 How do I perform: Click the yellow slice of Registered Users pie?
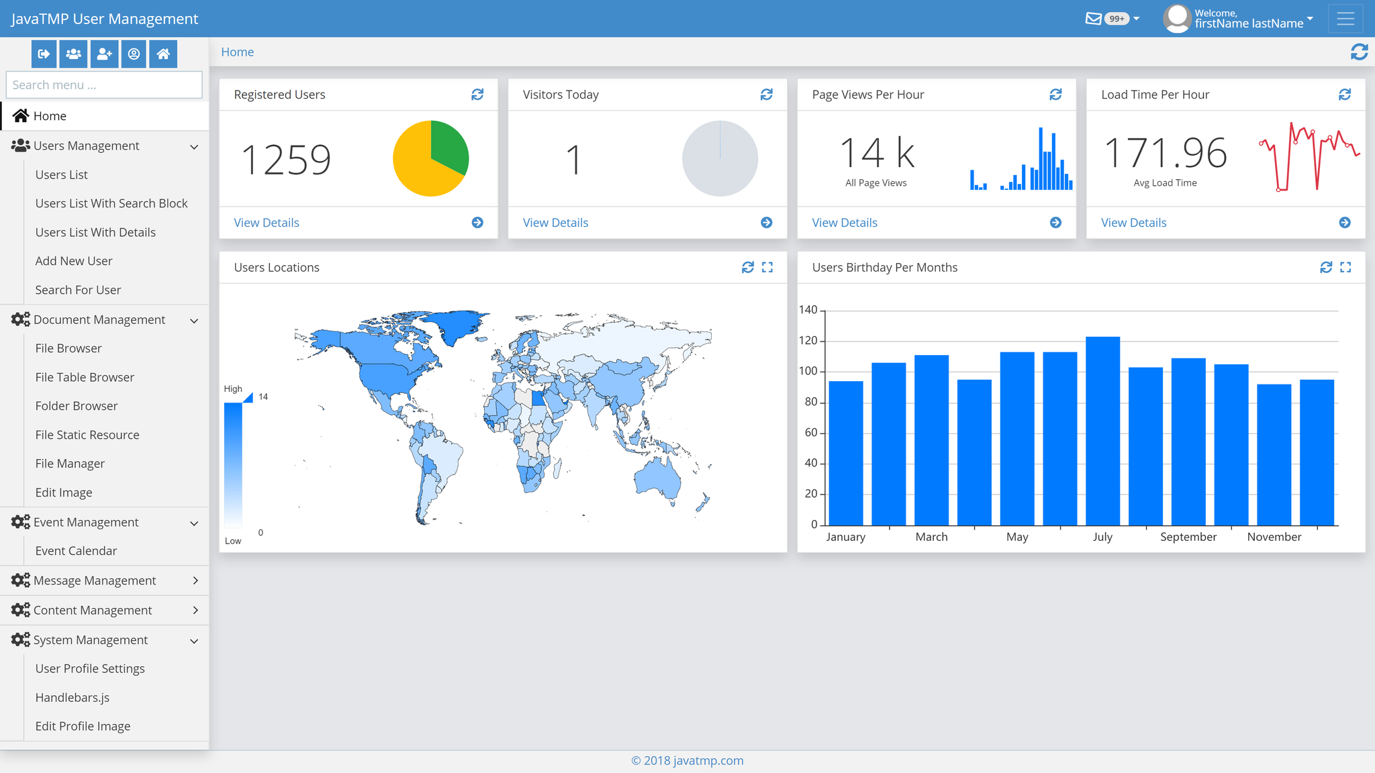(415, 168)
